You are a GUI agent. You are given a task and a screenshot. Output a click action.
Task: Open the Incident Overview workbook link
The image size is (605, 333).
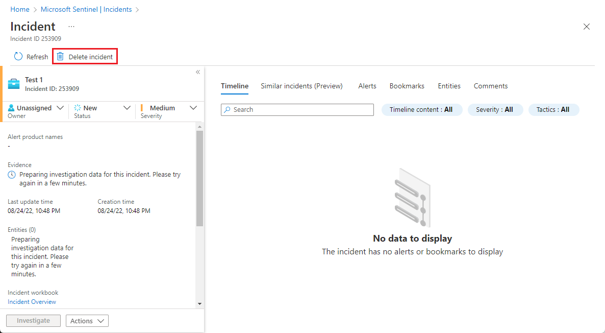click(x=32, y=301)
